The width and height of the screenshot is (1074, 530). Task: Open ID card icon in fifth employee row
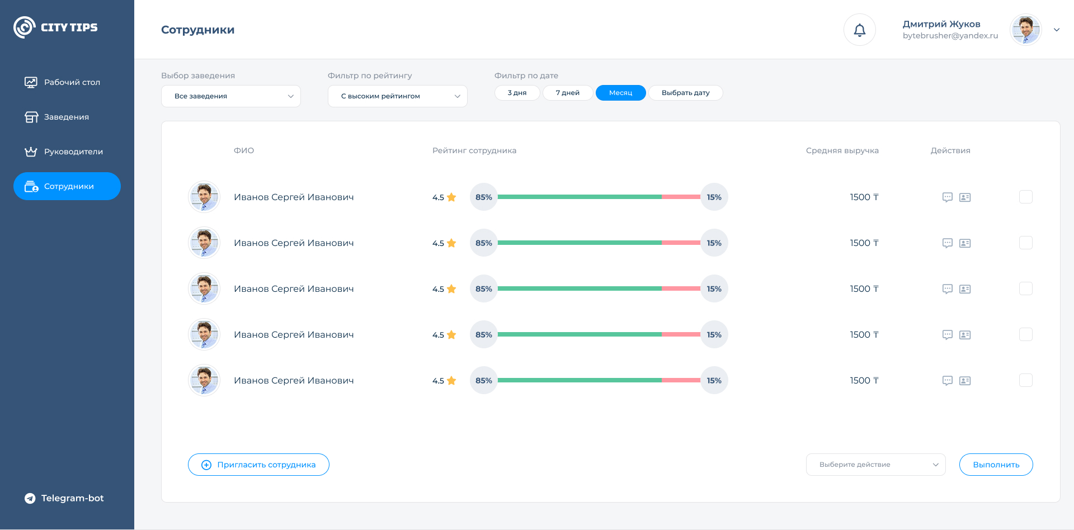(965, 381)
